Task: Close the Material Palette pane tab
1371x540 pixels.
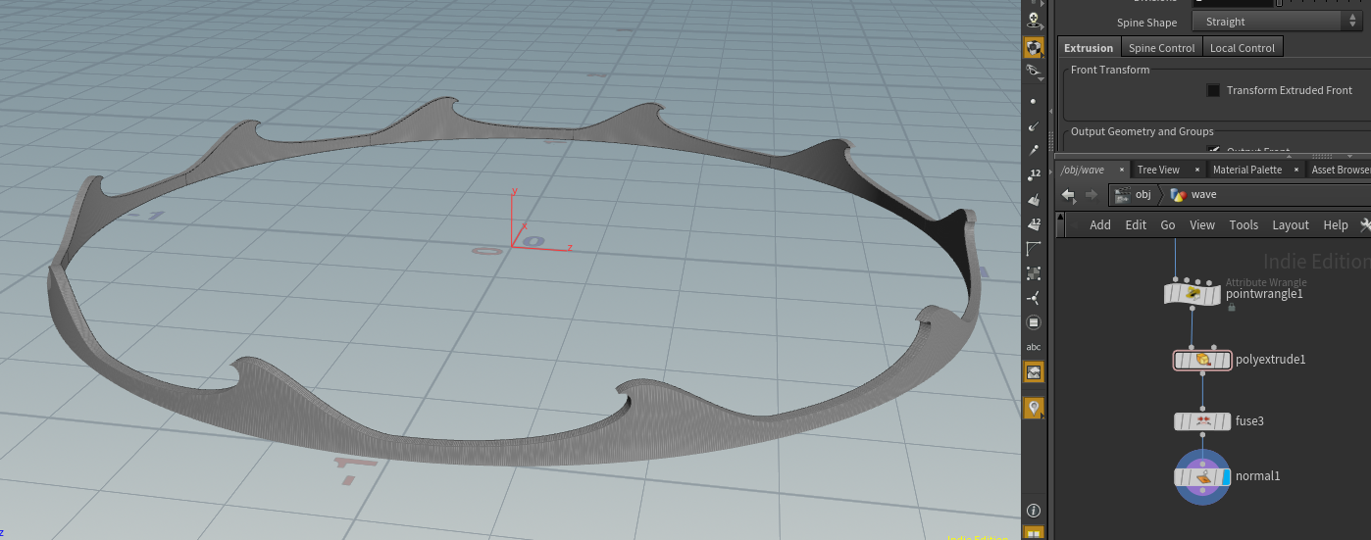Action: [1295, 170]
